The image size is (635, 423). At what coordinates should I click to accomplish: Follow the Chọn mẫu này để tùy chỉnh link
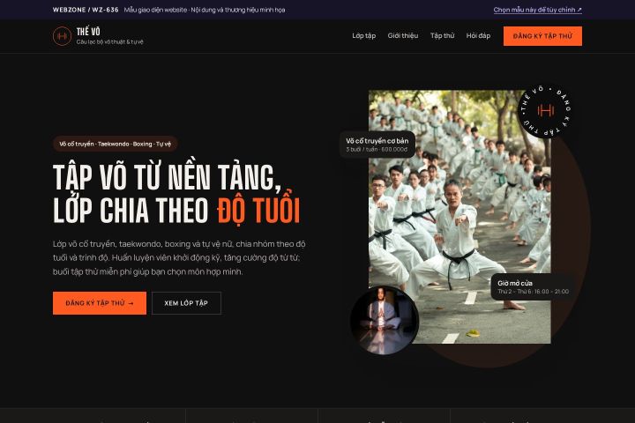point(537,10)
